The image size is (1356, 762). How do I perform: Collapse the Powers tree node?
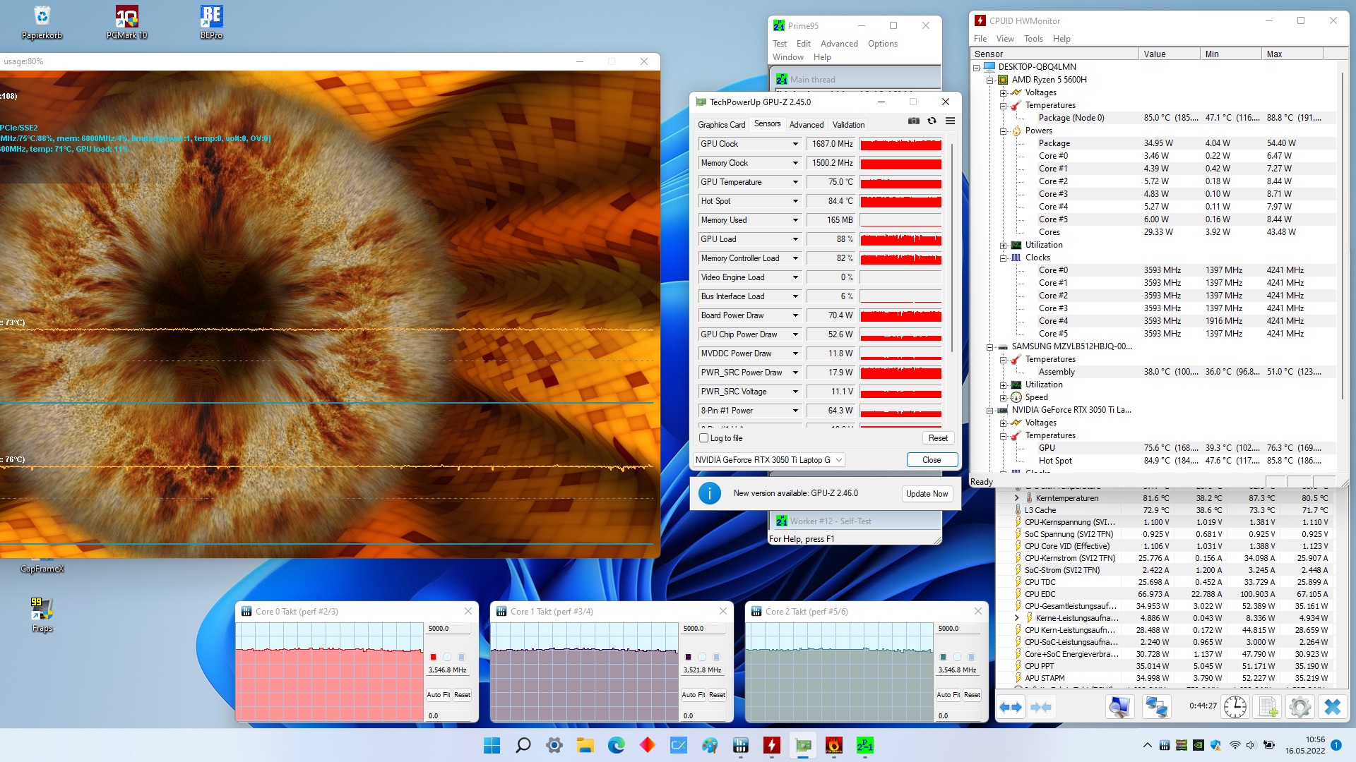click(x=1003, y=131)
